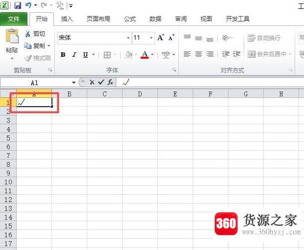Toggle Italic formatting
Viewport: 304px width, 250px height.
click(74, 55)
